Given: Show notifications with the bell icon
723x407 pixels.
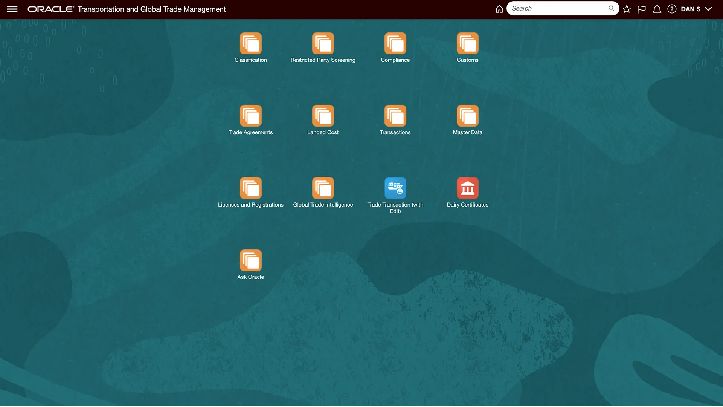Looking at the screenshot, I should point(657,9).
